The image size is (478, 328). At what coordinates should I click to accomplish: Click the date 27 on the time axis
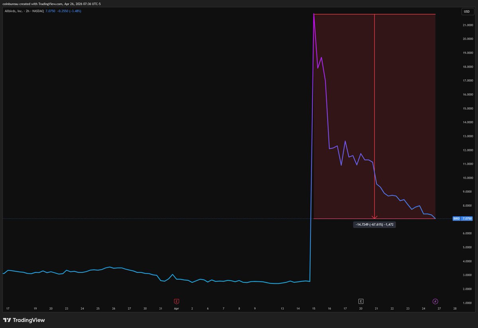(x=439, y=308)
